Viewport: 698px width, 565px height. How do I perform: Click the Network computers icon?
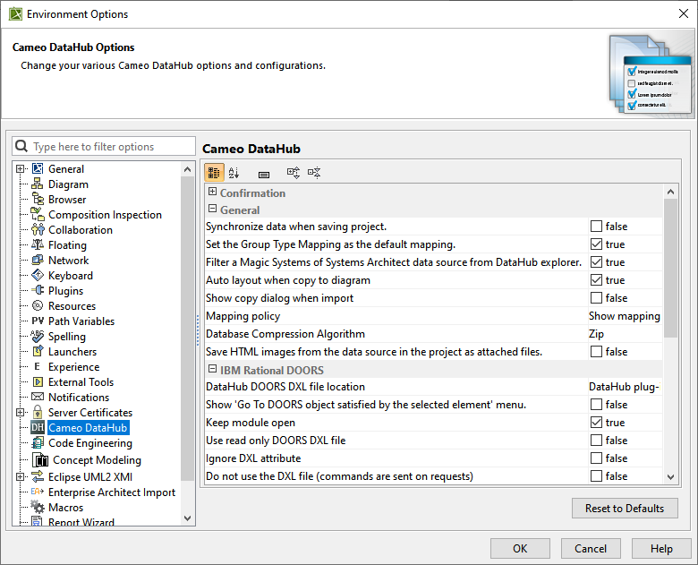(38, 260)
